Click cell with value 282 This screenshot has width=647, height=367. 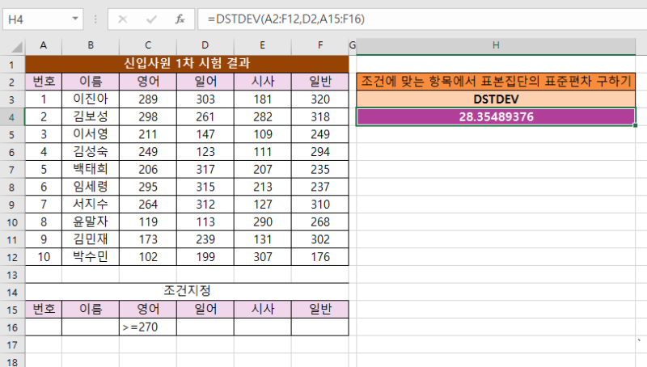[262, 116]
